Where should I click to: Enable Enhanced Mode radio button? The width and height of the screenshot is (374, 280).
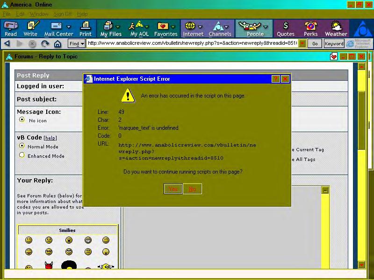point(22,155)
